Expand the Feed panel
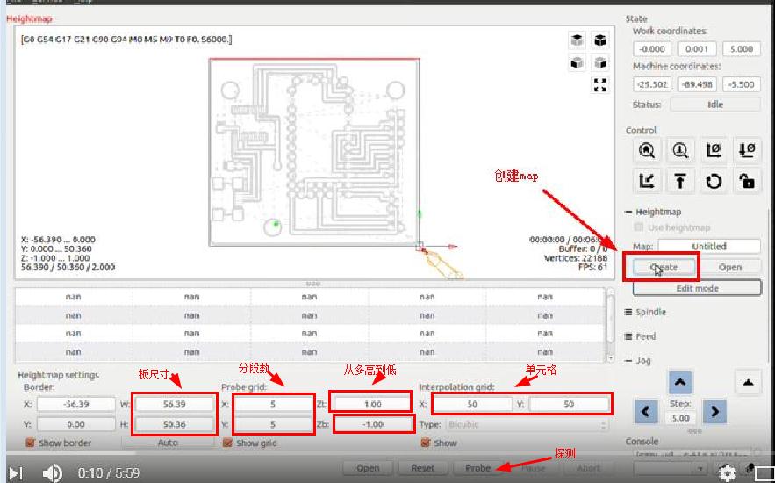This screenshot has width=775, height=483. pyautogui.click(x=645, y=336)
